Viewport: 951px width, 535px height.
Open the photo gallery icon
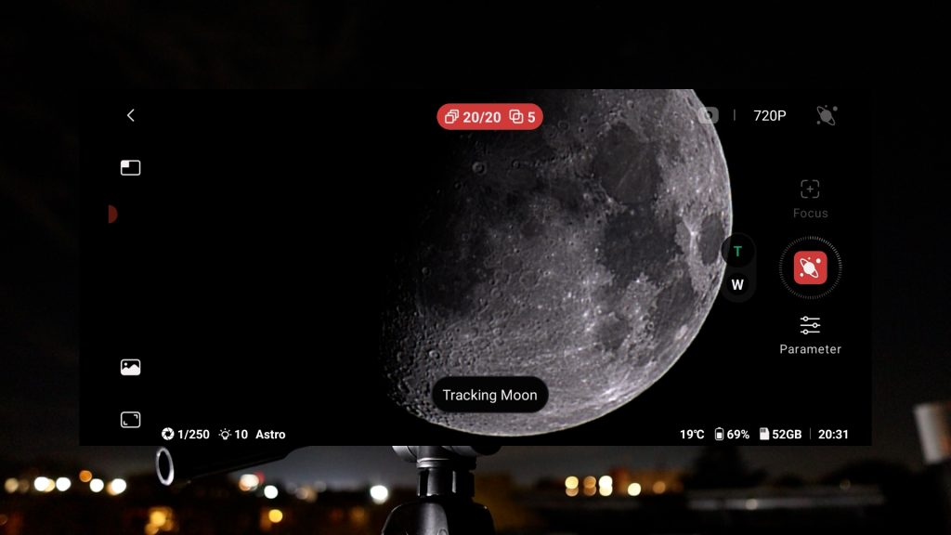[x=130, y=367]
